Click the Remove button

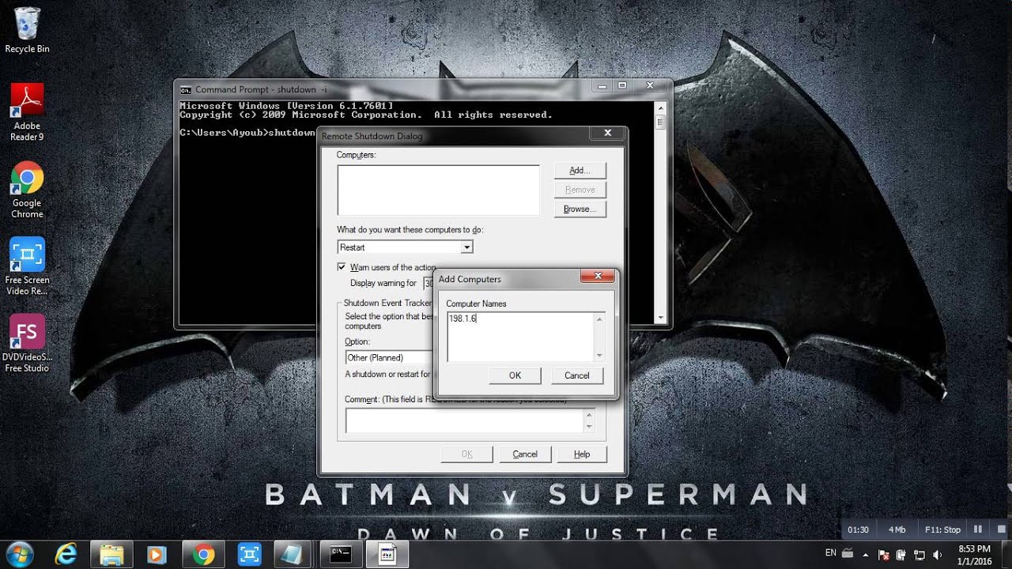(580, 190)
